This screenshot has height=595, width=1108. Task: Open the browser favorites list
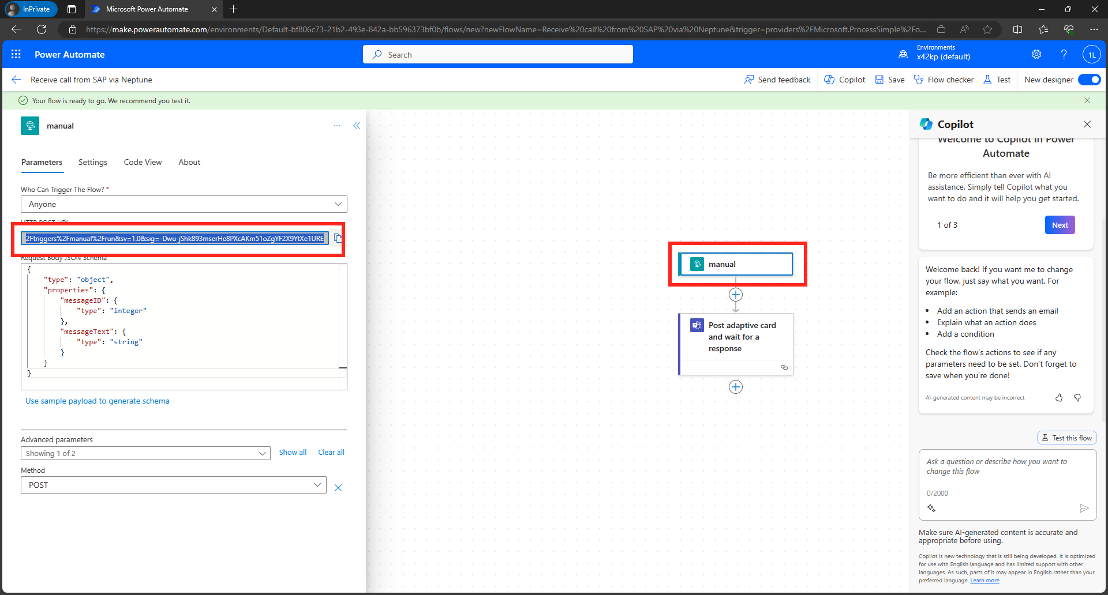click(x=1043, y=29)
